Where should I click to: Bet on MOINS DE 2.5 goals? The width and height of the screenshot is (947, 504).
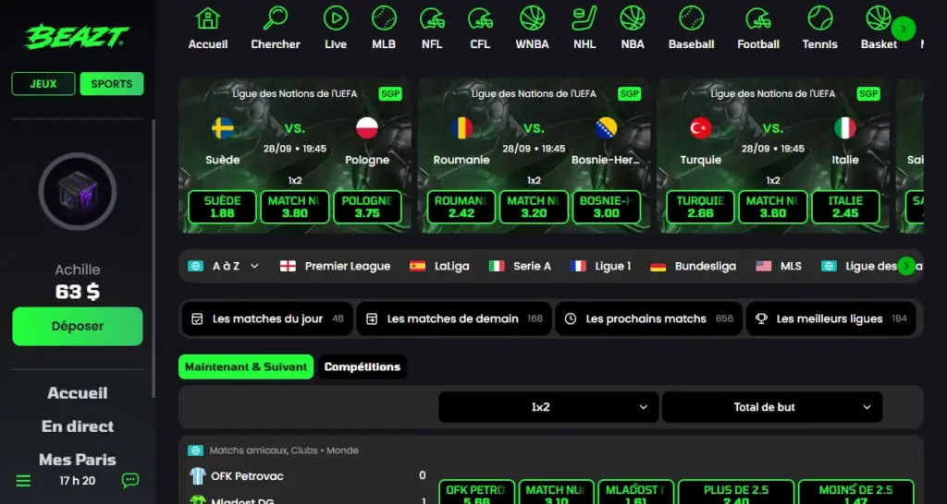855,492
